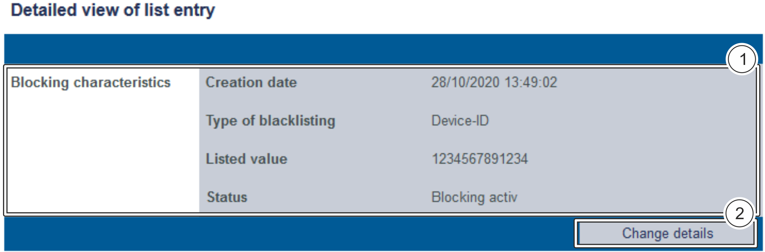Click the word blacklisting in the type label
Viewport: 765px width, 252px height.
pos(297,121)
